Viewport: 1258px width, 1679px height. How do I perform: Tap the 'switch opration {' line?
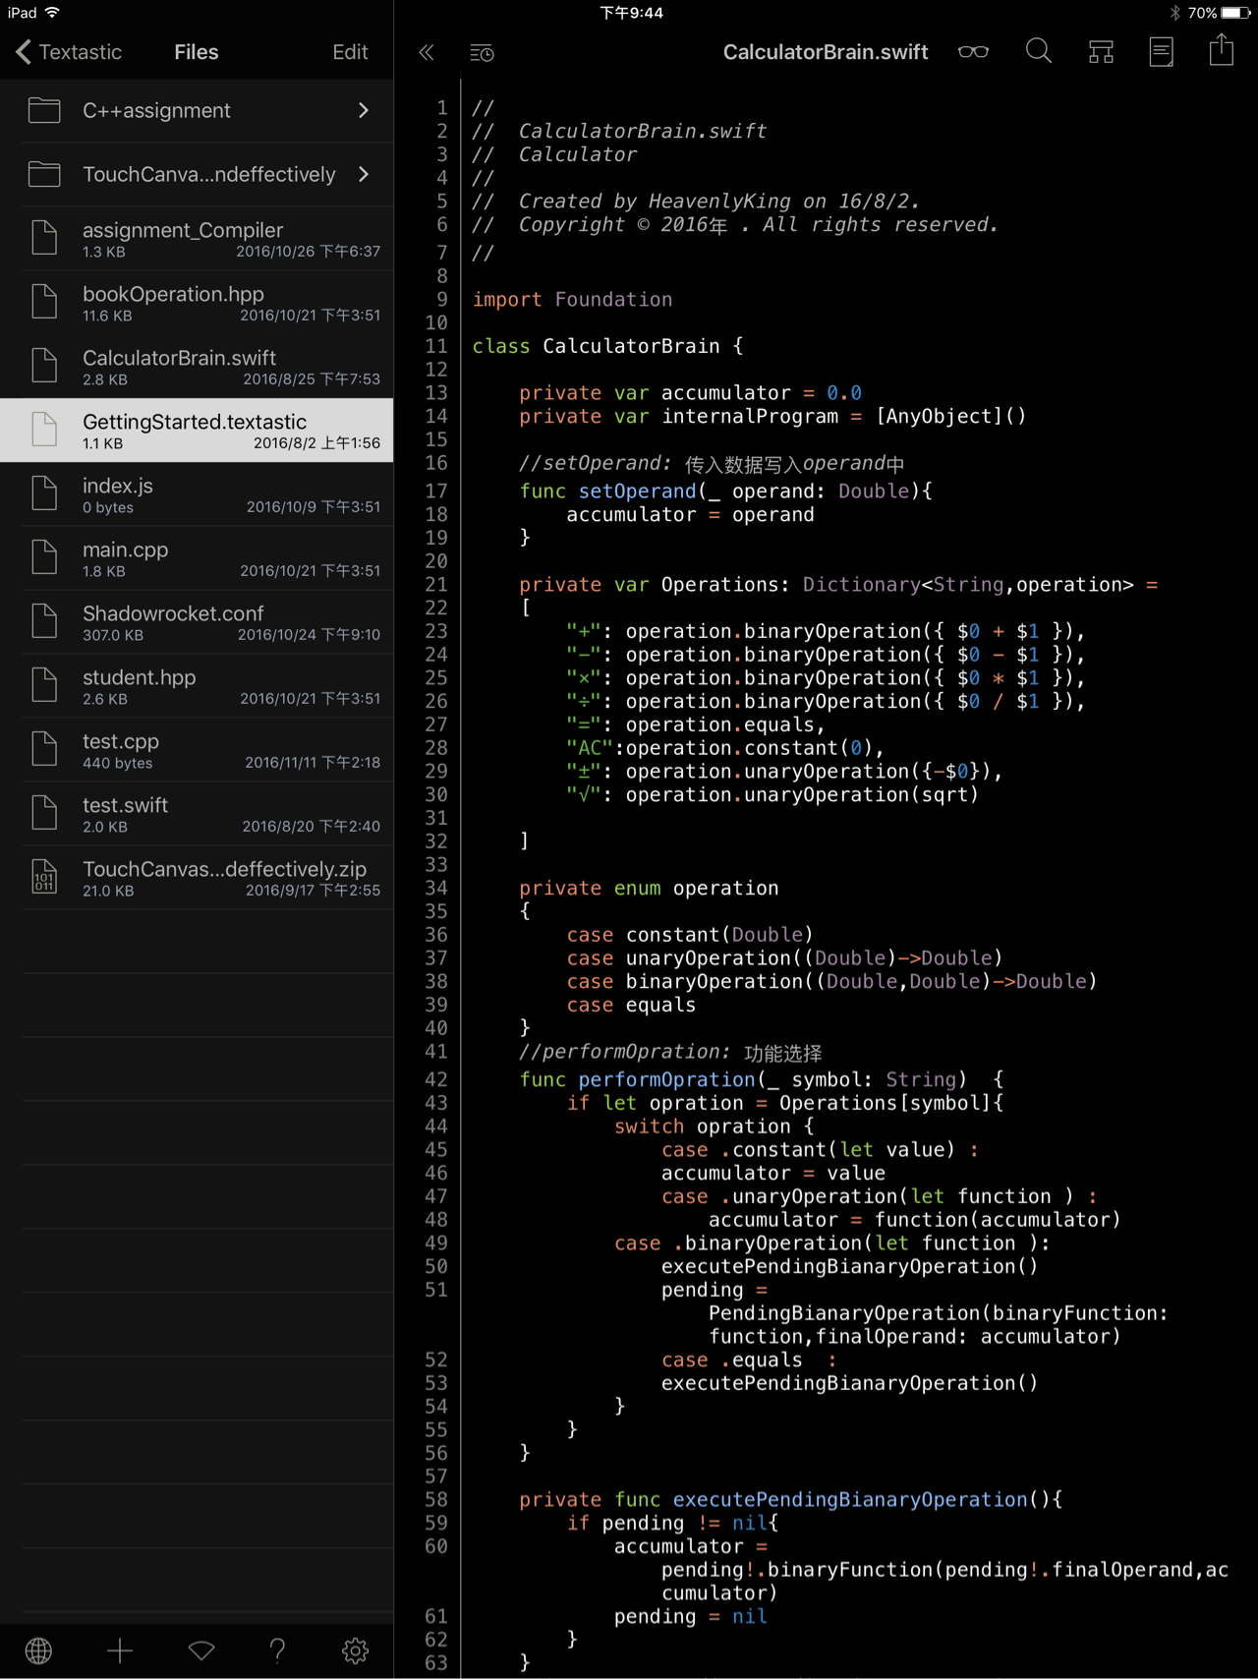(x=714, y=1127)
